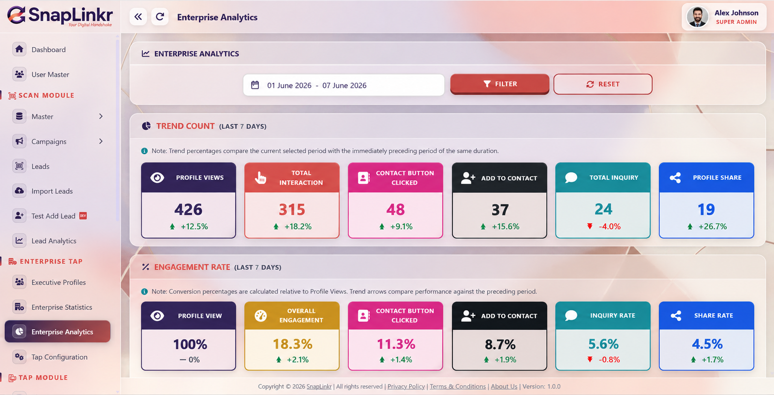Collapse the sidebar with the double-chevron icon

(x=138, y=17)
